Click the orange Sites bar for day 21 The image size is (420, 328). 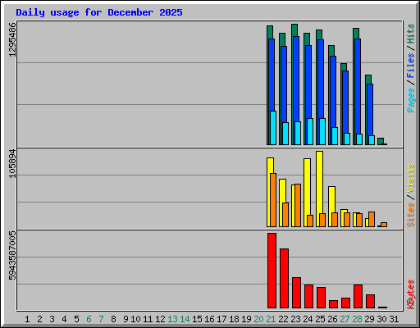[273, 200]
